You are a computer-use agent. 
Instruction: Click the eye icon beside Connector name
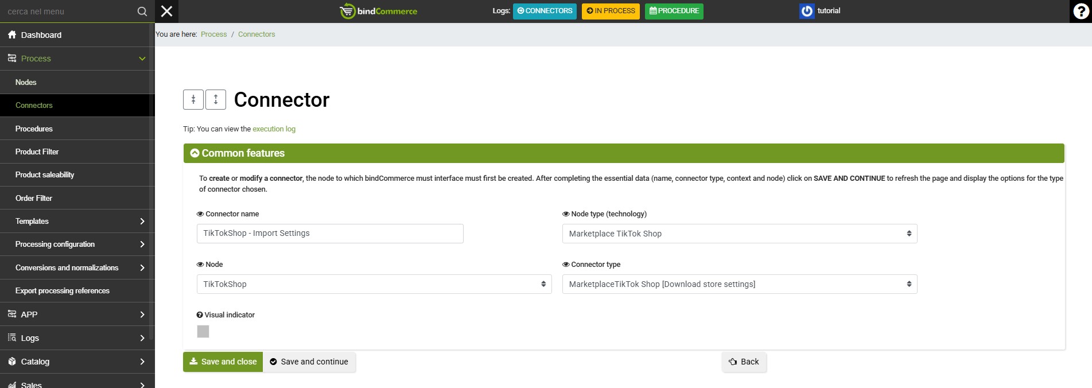tap(200, 214)
